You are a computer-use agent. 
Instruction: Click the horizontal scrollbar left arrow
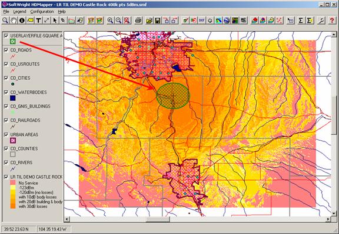[x=67, y=219]
